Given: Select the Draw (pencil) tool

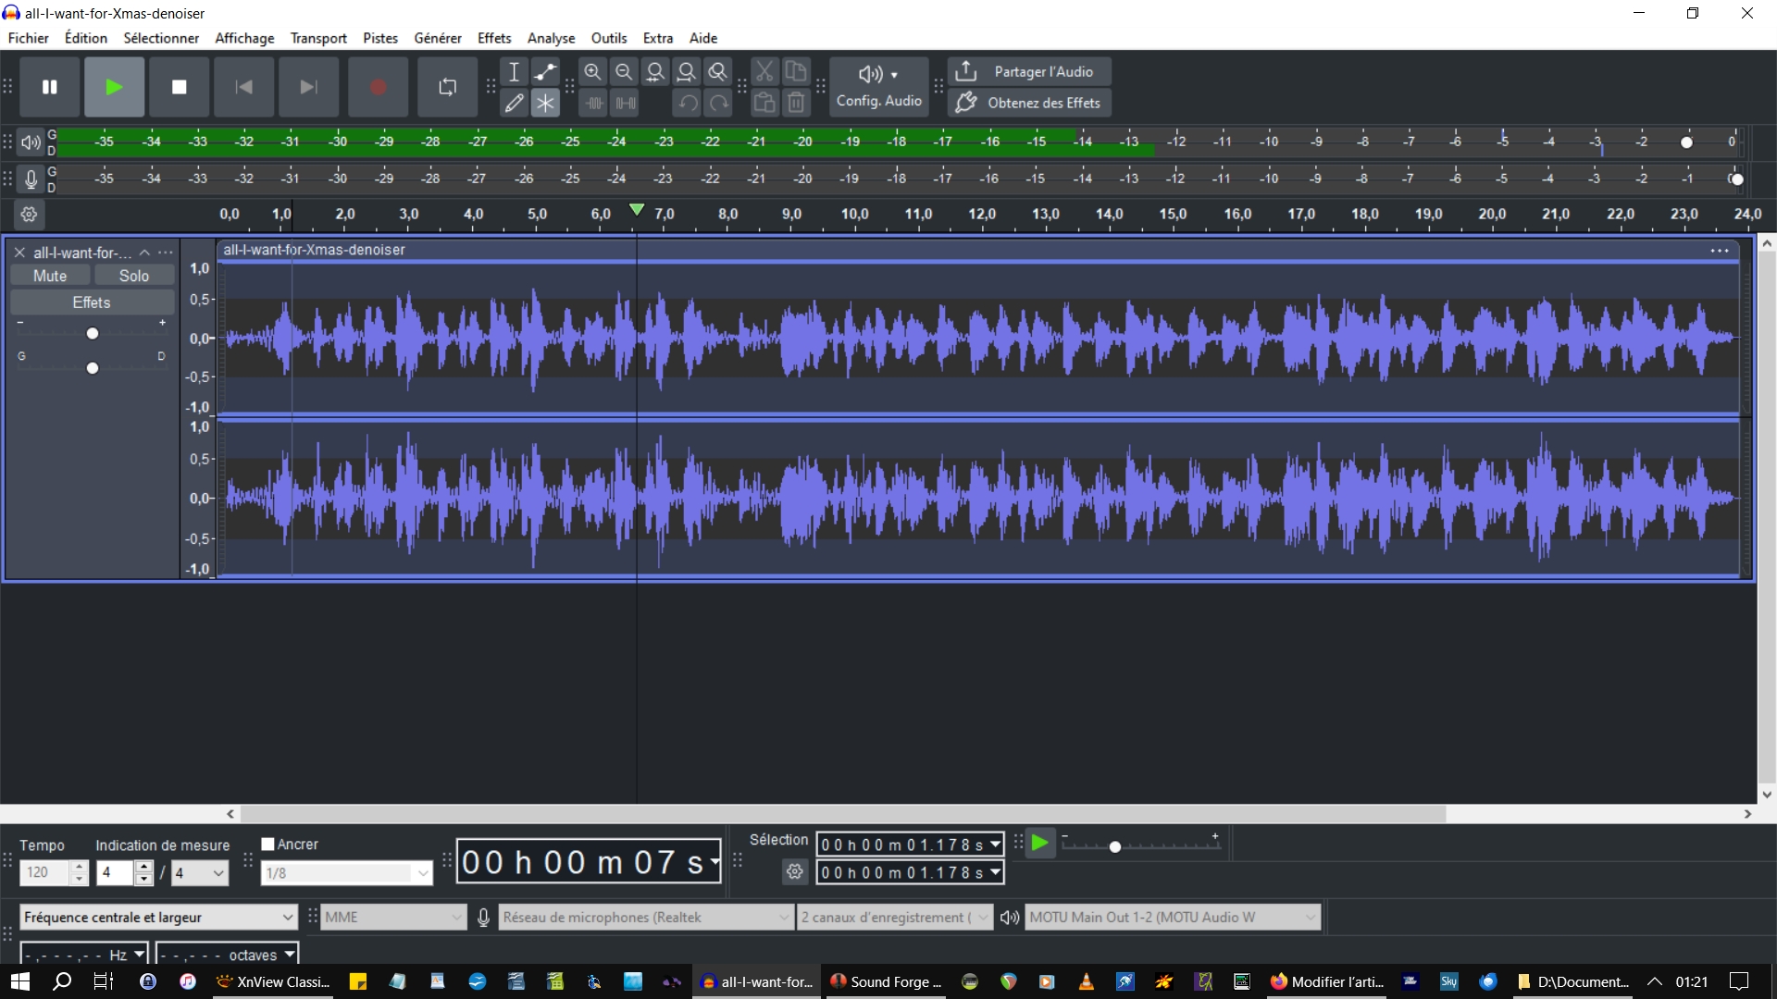Looking at the screenshot, I should (x=514, y=103).
